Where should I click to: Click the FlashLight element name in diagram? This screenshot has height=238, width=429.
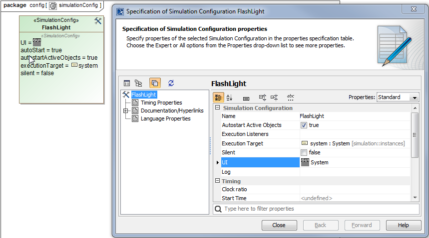[56, 27]
